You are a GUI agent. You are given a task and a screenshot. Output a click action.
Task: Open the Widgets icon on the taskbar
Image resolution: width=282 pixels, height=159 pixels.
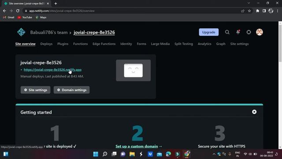[6, 154]
